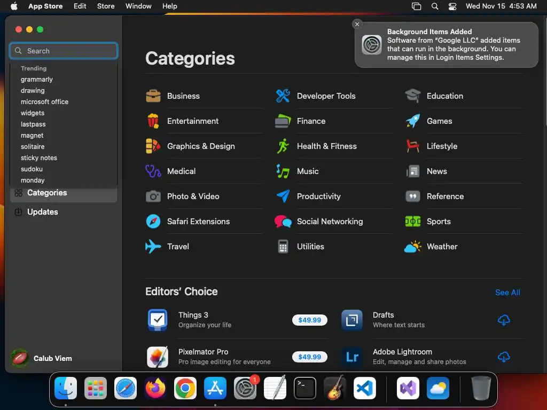Open System Settings from the Dock
This screenshot has width=547, height=410.
coord(245,388)
